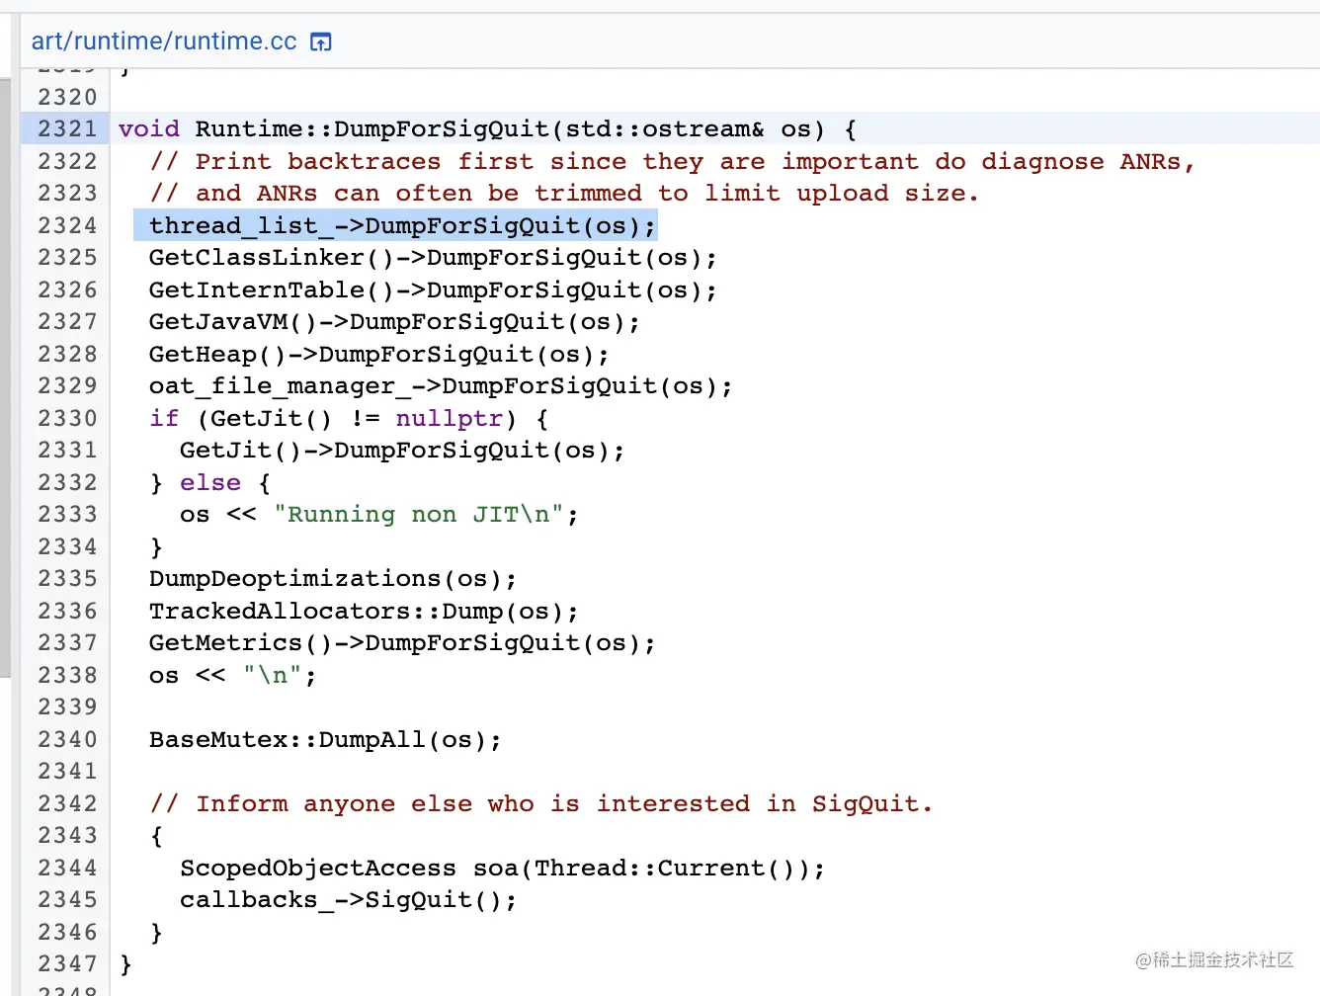Click GetHeap()->DumpForSigQuit(os) line
1320x996 pixels.
coord(379,354)
